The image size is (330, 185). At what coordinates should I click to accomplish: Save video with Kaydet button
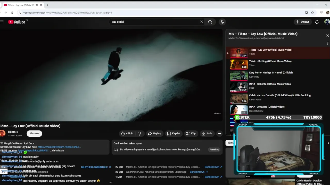click(173, 133)
